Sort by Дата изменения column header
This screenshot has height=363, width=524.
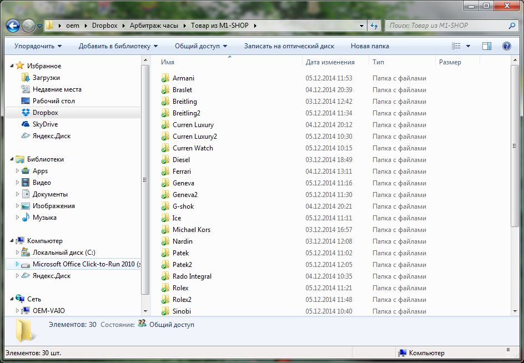(x=335, y=62)
